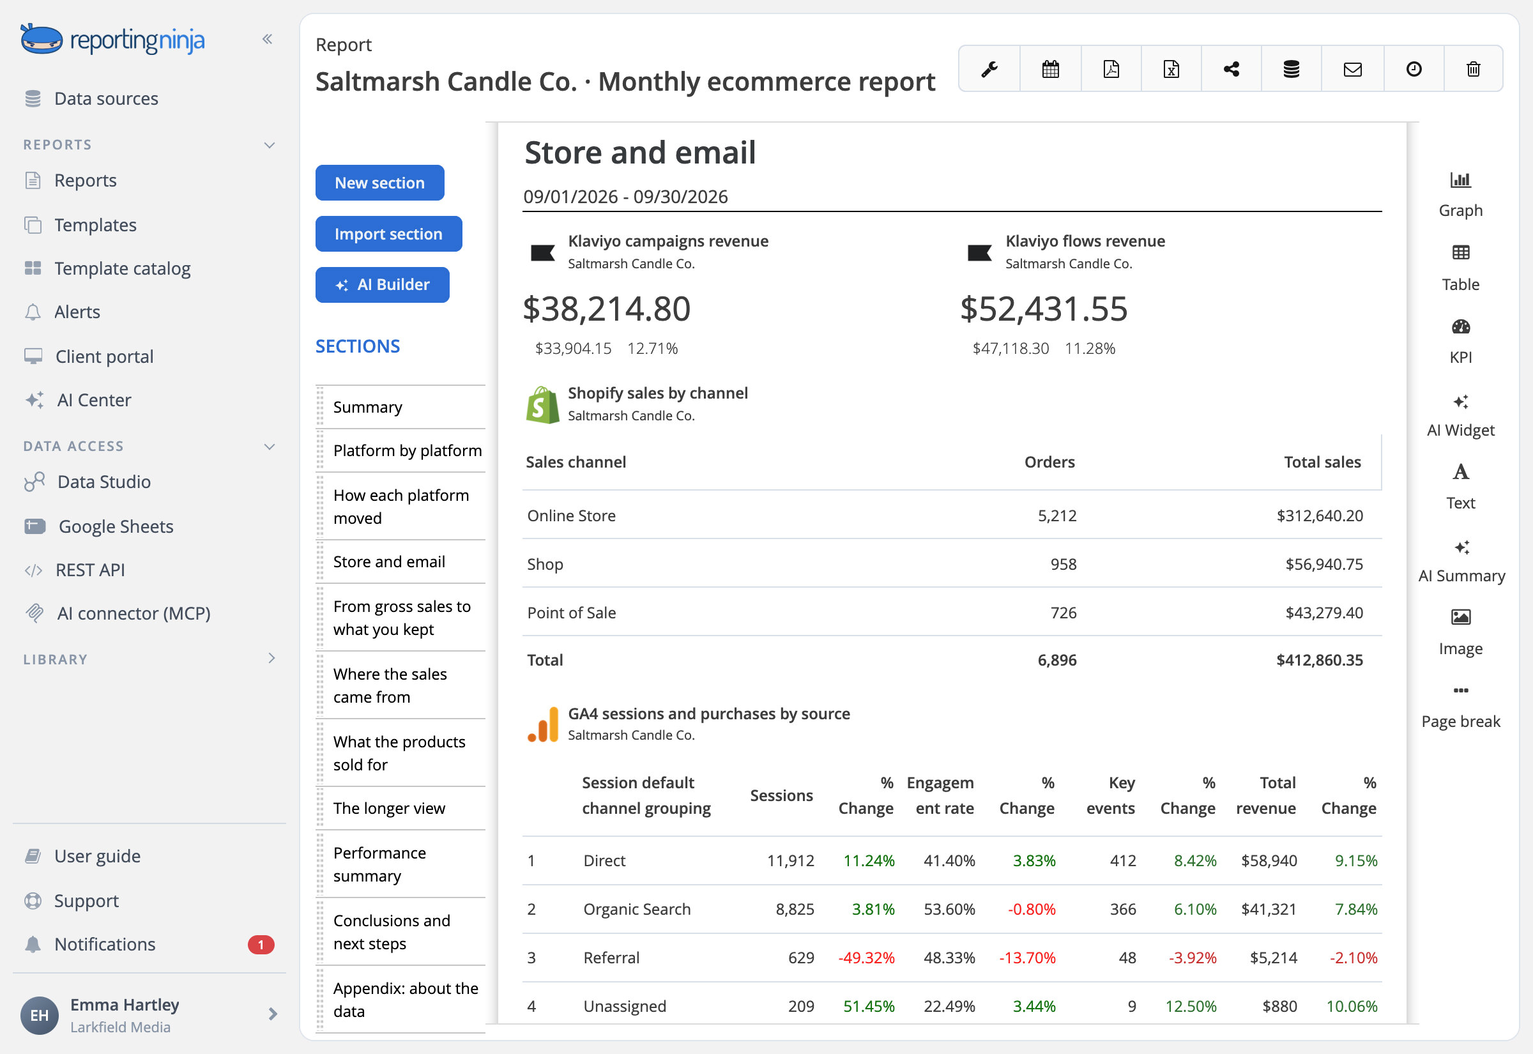Open Emma Hartley account menu chevron
Viewport: 1533px width, 1054px height.
tap(273, 1014)
